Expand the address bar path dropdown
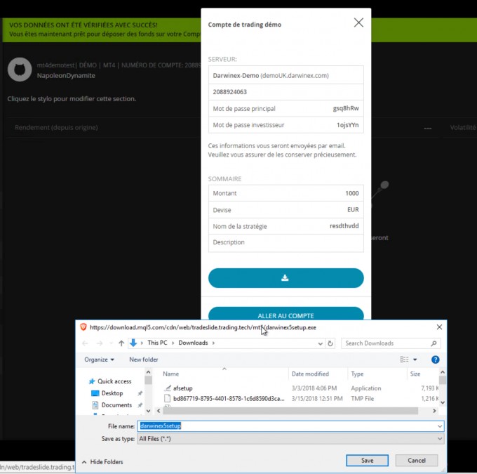 point(320,343)
